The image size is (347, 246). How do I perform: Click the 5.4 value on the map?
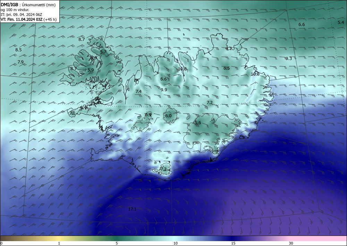(x=341, y=22)
